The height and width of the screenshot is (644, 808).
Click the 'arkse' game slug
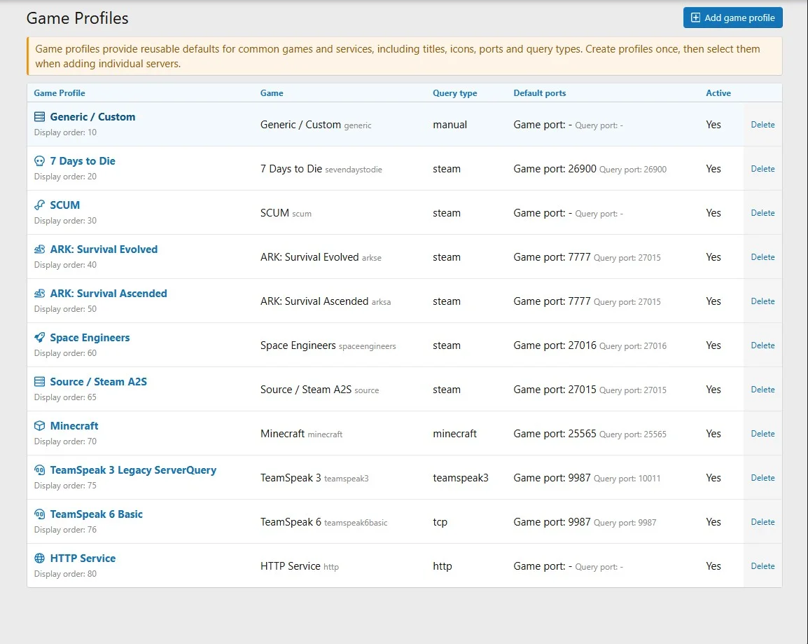pos(372,258)
